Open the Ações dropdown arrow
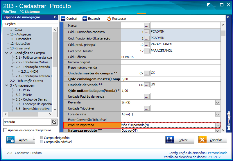Image resolution: width=233 pixels, height=161 pixels. click(34, 140)
